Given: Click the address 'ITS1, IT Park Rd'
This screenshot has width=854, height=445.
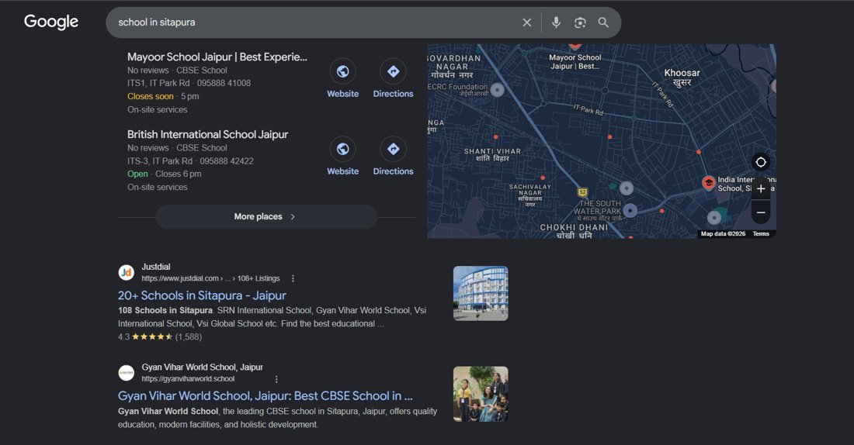Looking at the screenshot, I should [x=158, y=83].
